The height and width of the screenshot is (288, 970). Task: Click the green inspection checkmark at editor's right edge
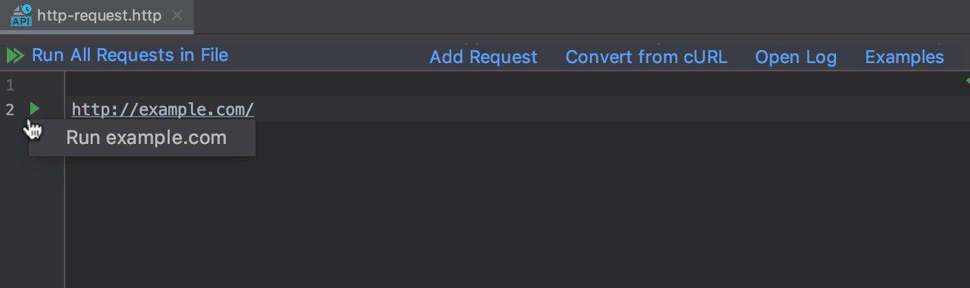[966, 82]
